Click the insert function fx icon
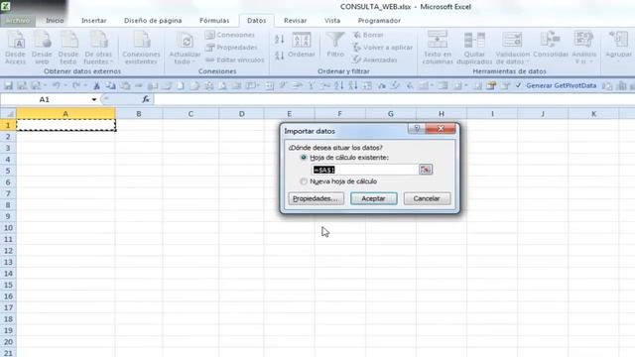Viewport: 635px width, 357px height. click(x=146, y=99)
